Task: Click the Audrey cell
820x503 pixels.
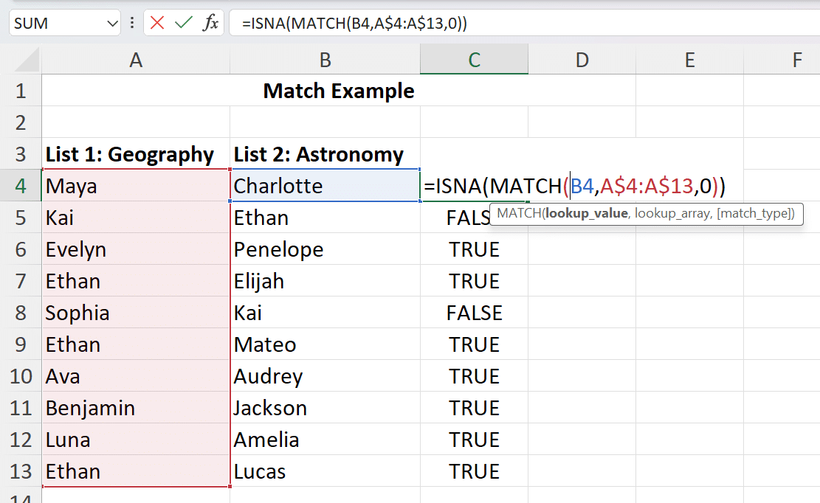Action: (325, 376)
